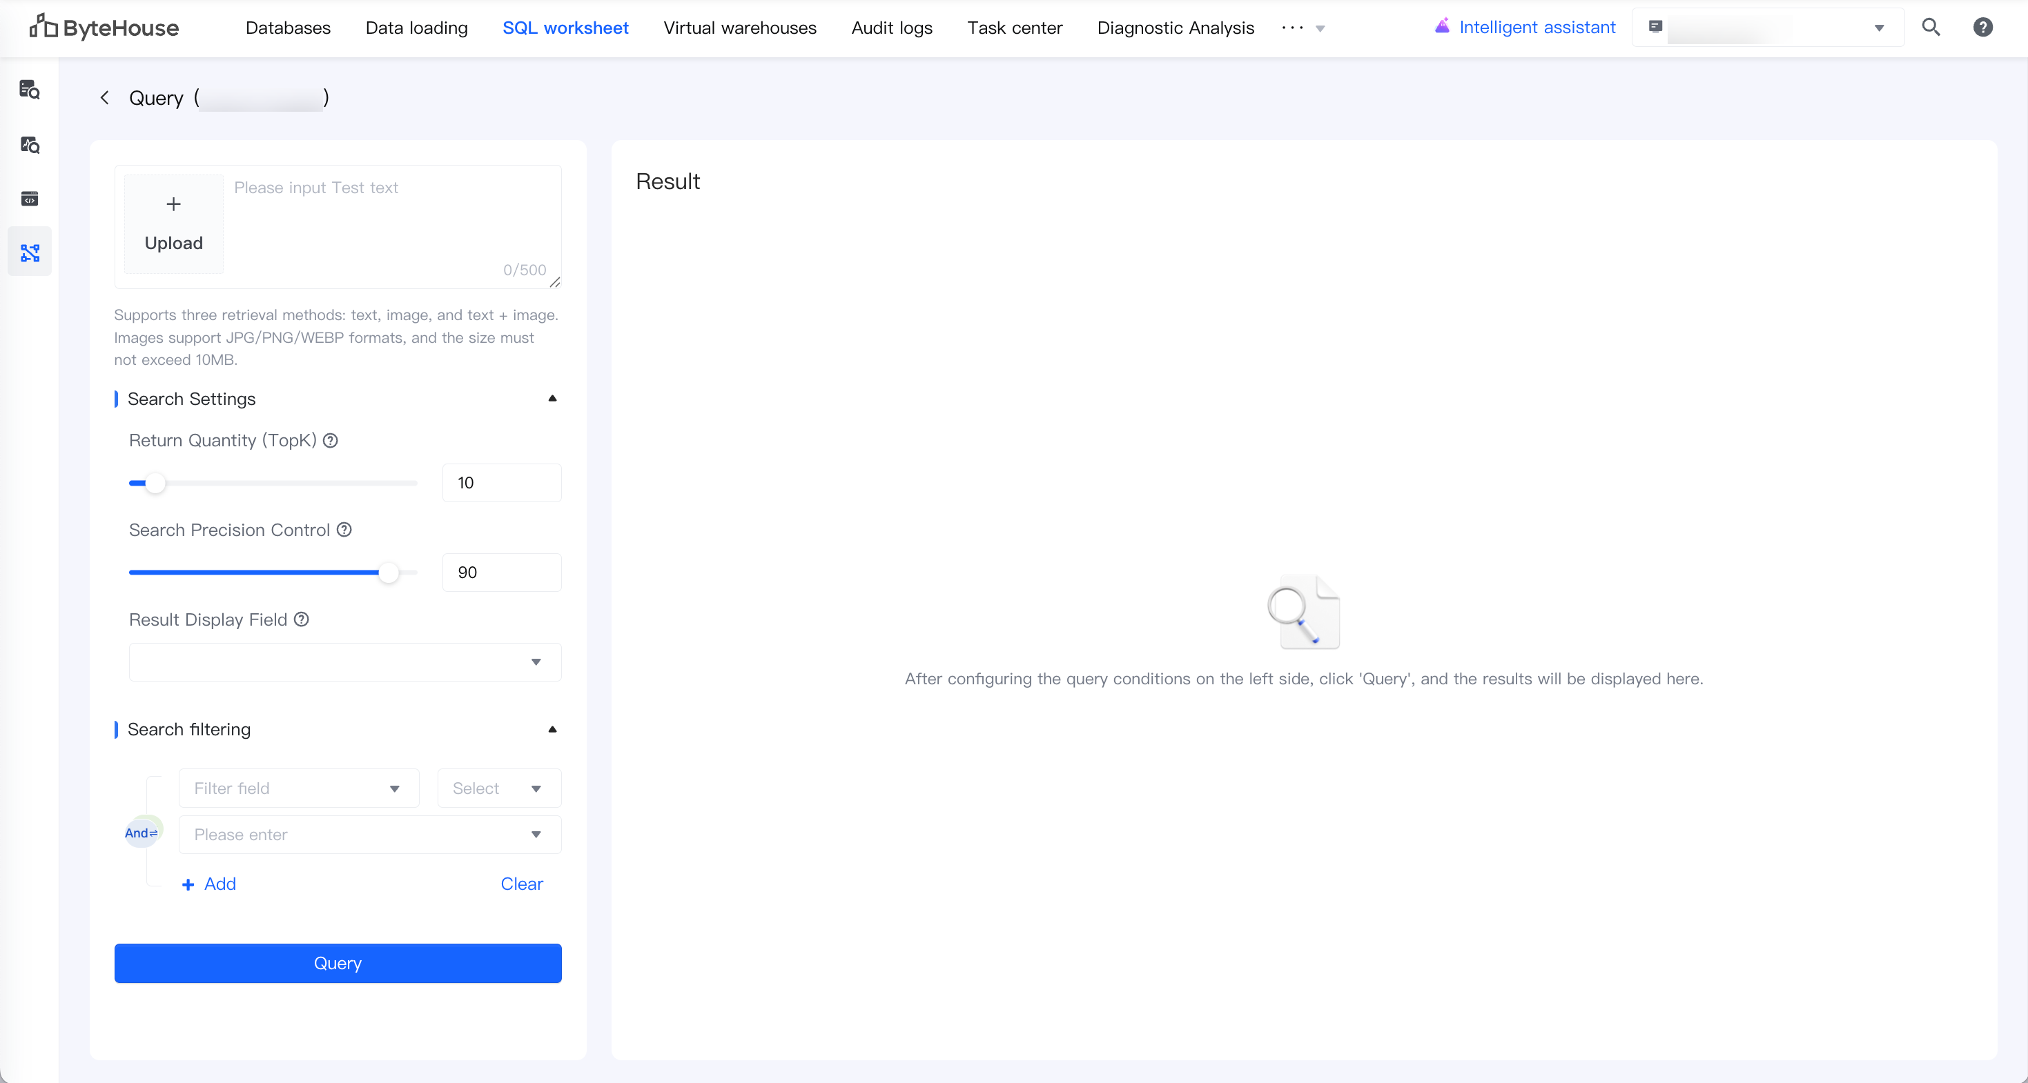Toggle the And logic operator switch

tap(142, 833)
